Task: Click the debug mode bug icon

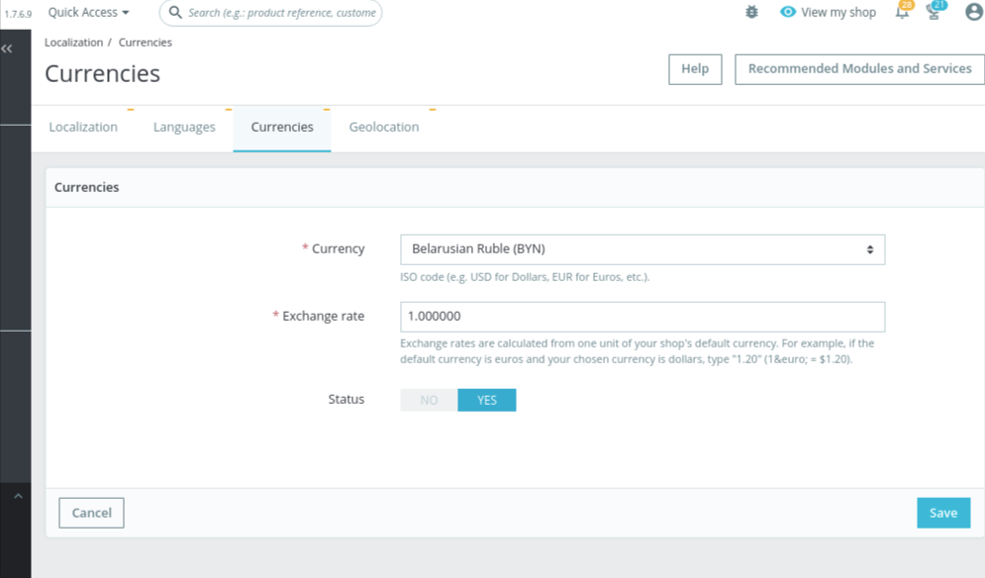Action: (751, 12)
